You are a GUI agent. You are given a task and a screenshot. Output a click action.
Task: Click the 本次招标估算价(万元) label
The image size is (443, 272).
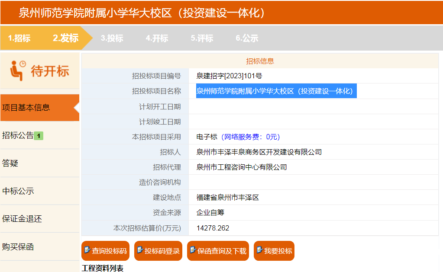tap(147, 228)
